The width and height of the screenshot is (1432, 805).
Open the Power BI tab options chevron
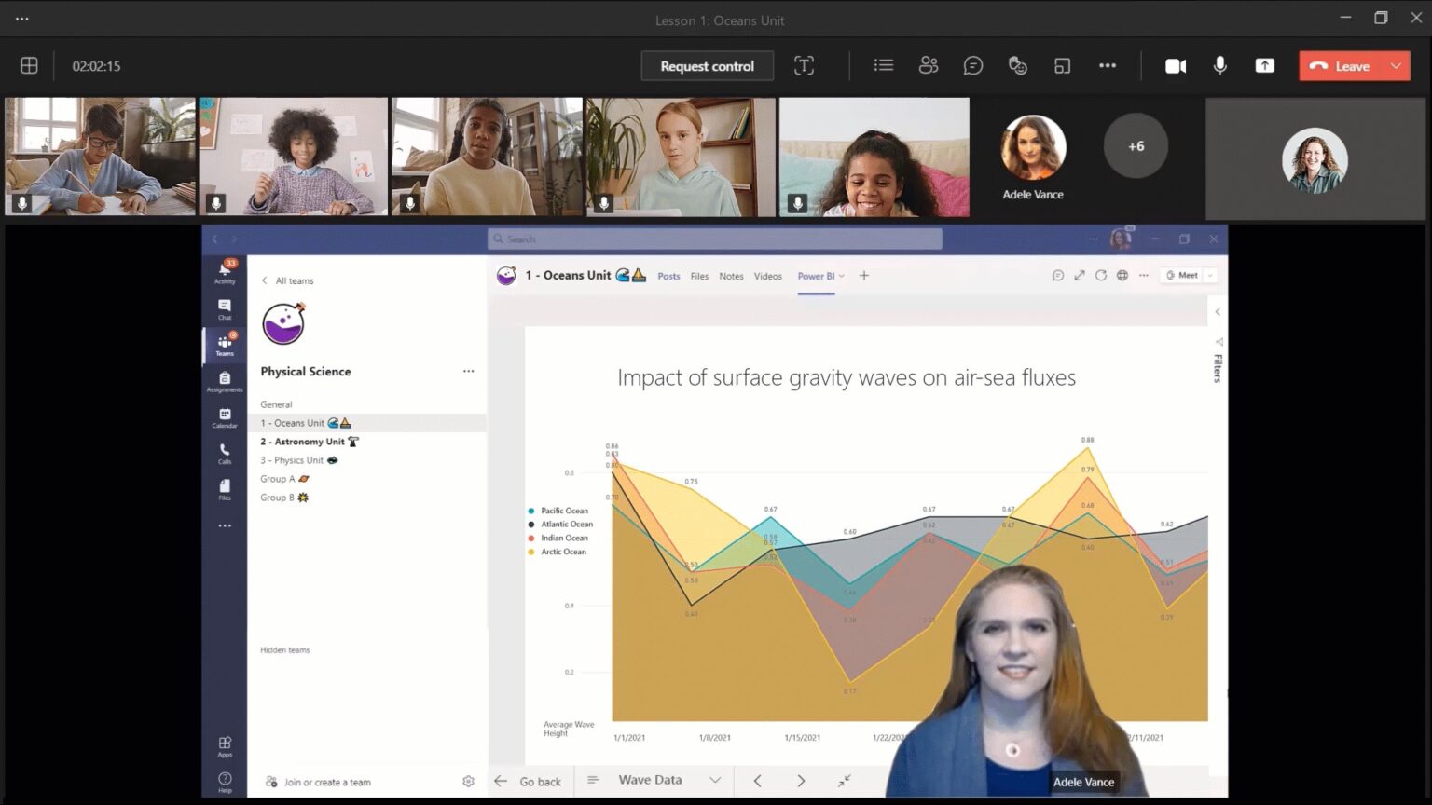pos(842,276)
